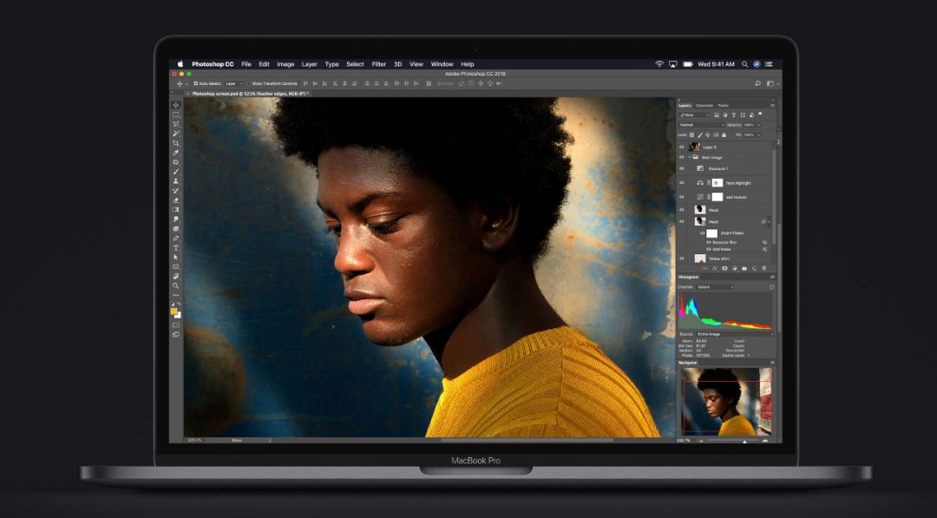This screenshot has width=937, height=518.
Task: Select the Magic Wand tool
Action: tap(175, 134)
